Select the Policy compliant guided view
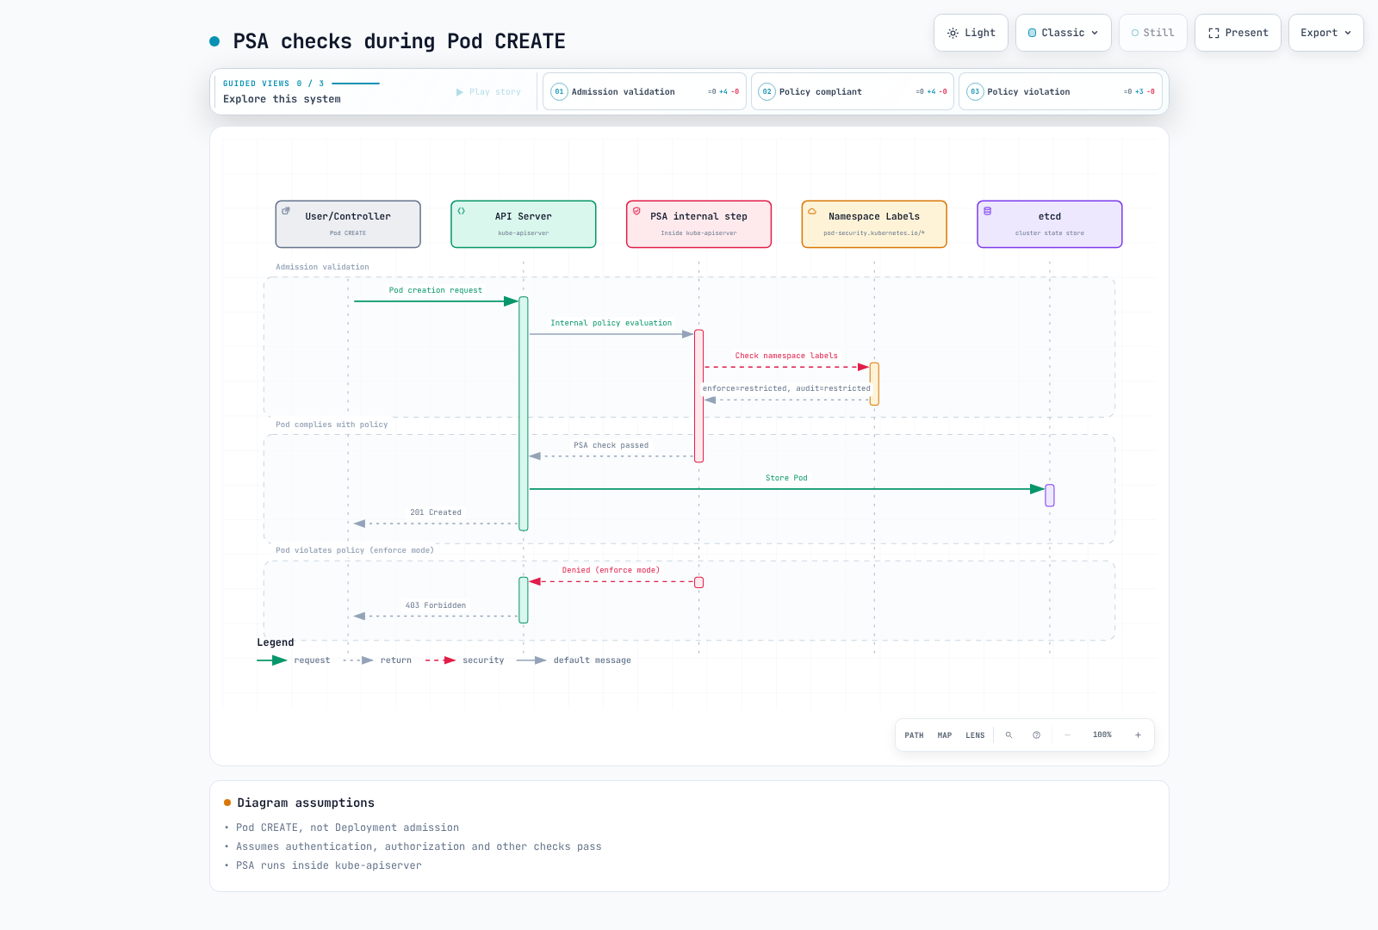Screen dimensions: 1378x930 [x=853, y=91]
